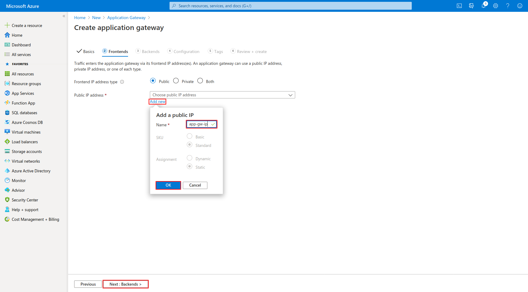Click the Virtual machines icon

7,132
